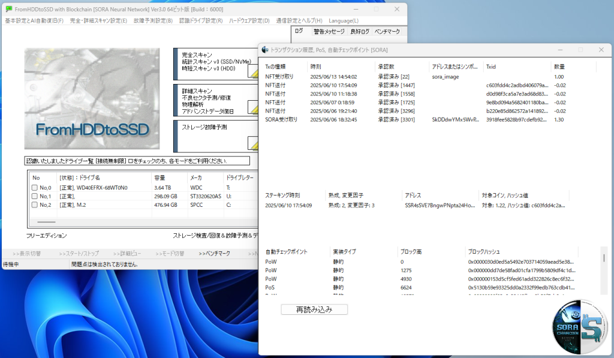
Task: Click the ストレージ故障予測 mode button
Action: pos(215,136)
